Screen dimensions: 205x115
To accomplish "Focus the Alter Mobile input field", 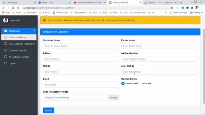I will pos(159,72).
